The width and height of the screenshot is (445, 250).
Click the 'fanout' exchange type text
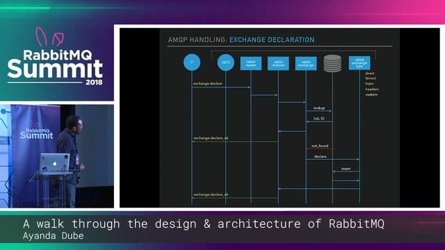point(371,78)
